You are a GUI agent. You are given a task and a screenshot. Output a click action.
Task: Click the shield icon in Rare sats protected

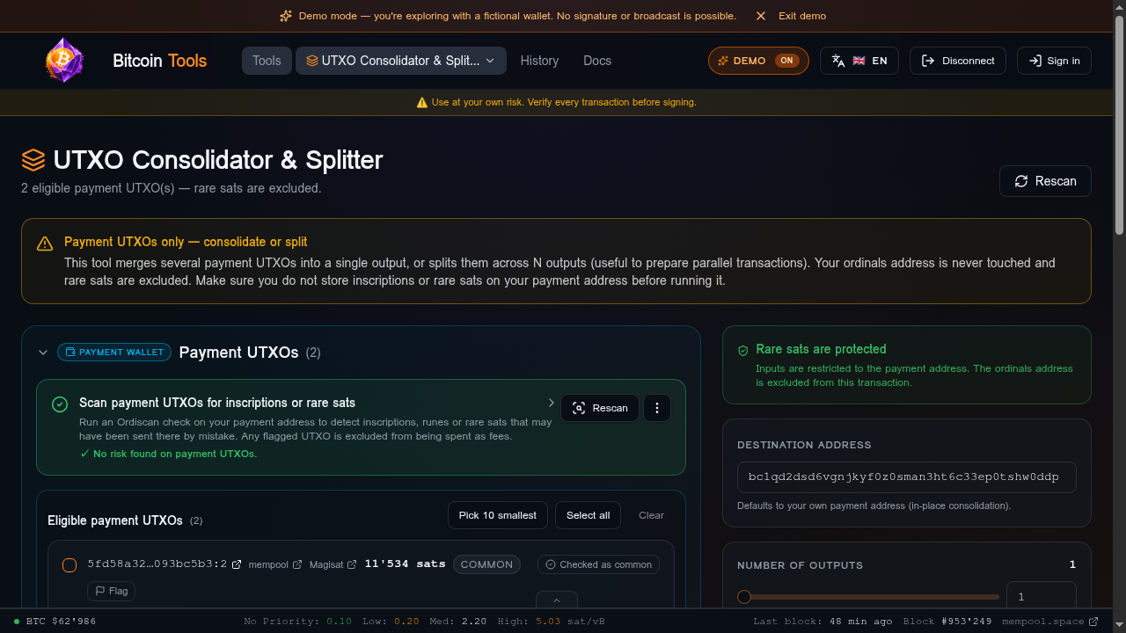click(743, 350)
